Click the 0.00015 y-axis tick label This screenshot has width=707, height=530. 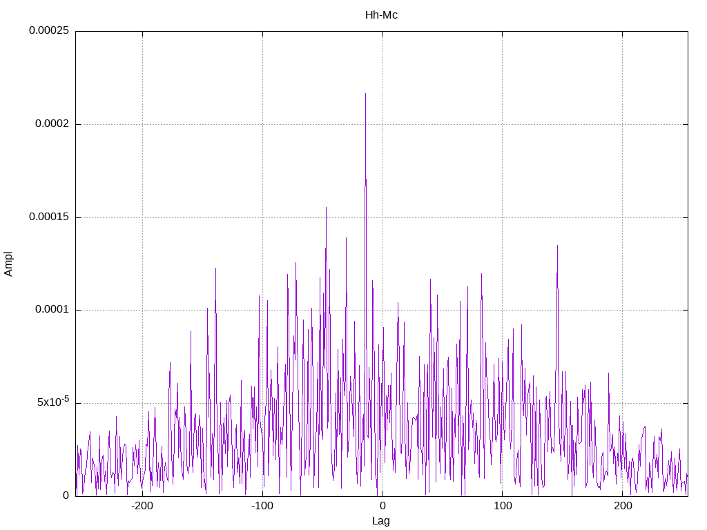pos(49,217)
